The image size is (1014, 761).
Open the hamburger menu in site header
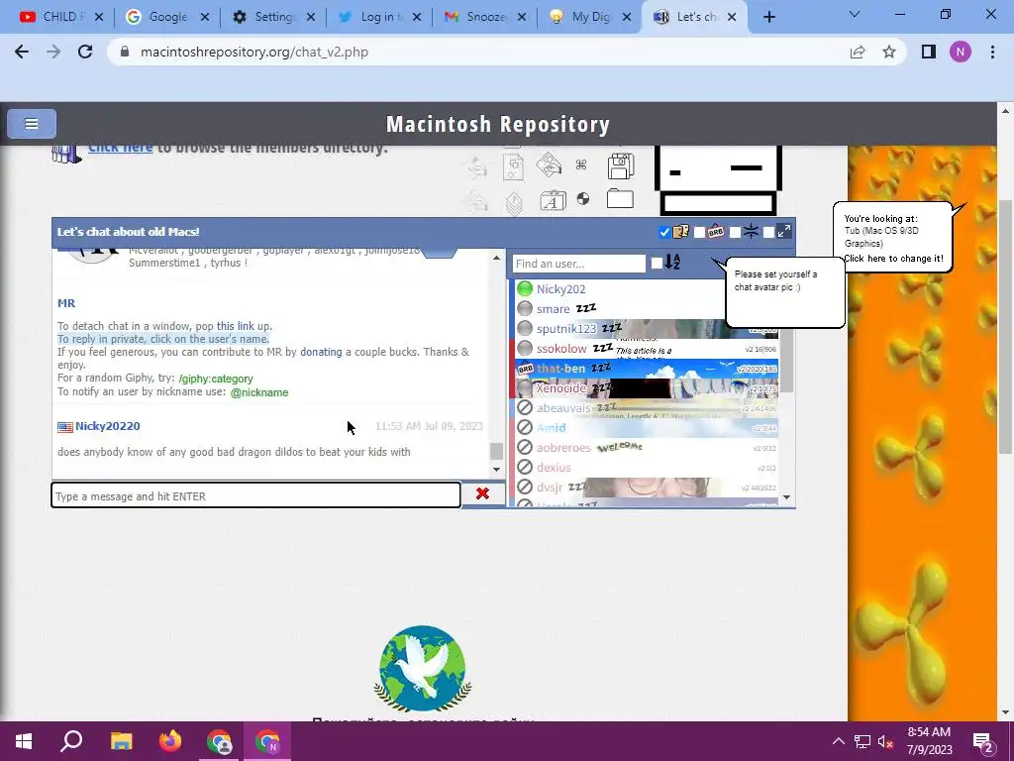click(31, 124)
